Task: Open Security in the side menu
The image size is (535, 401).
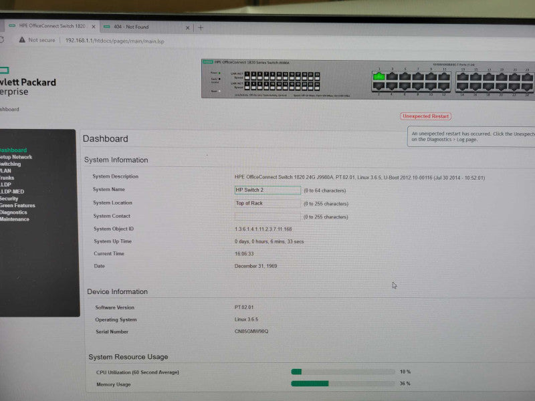Action: 9,198
